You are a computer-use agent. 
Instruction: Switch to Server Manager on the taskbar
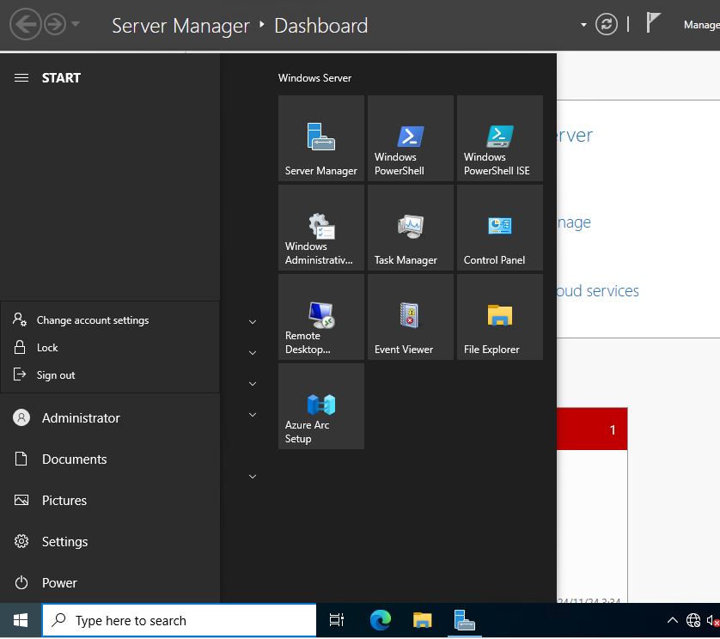click(x=464, y=621)
